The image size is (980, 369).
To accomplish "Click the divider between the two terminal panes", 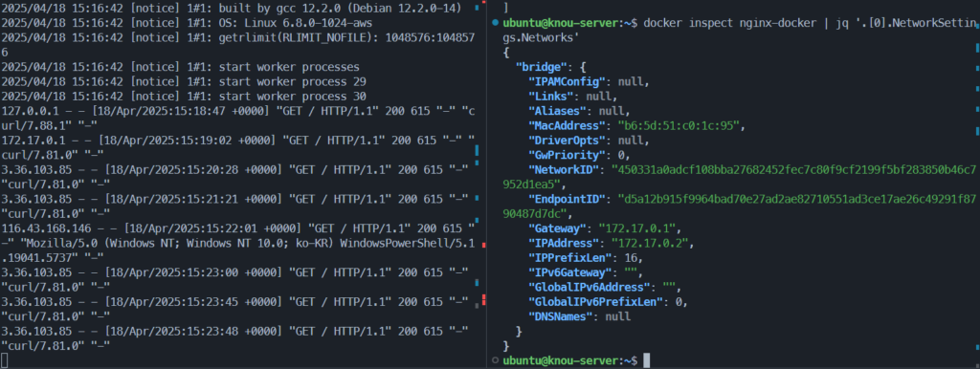I will tap(487, 184).
